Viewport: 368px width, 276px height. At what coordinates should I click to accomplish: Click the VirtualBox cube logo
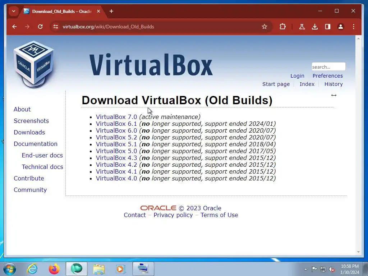[x=33, y=64]
